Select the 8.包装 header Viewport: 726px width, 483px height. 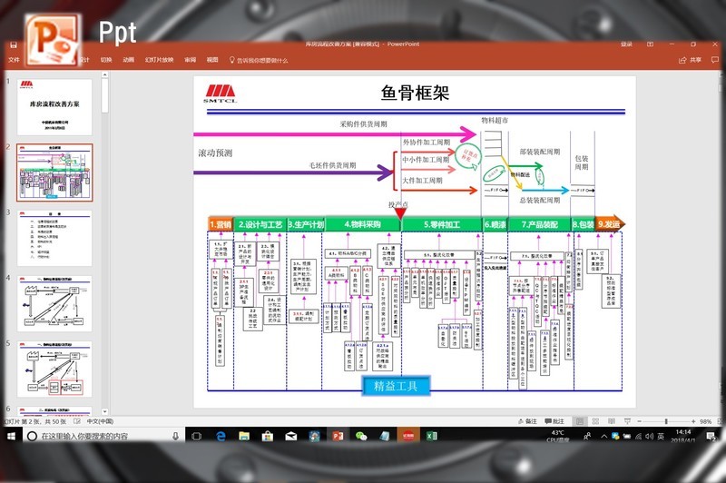[x=584, y=224]
